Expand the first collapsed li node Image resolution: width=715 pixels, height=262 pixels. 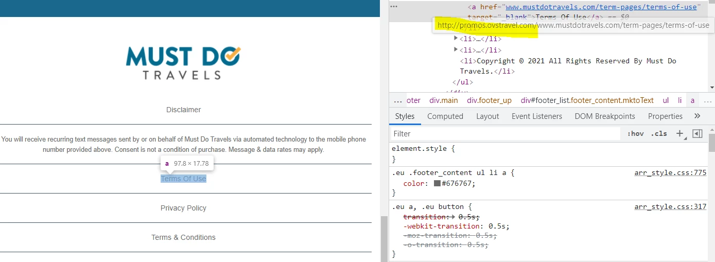(456, 39)
